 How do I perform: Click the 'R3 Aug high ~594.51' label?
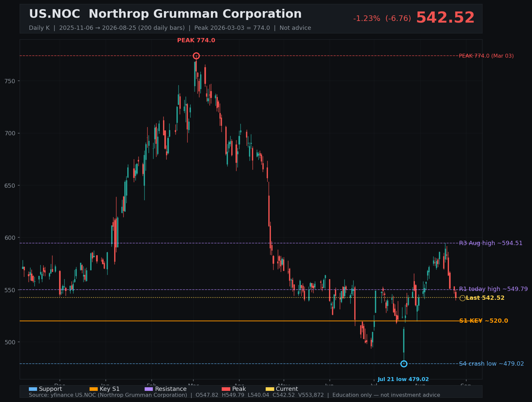click(491, 243)
